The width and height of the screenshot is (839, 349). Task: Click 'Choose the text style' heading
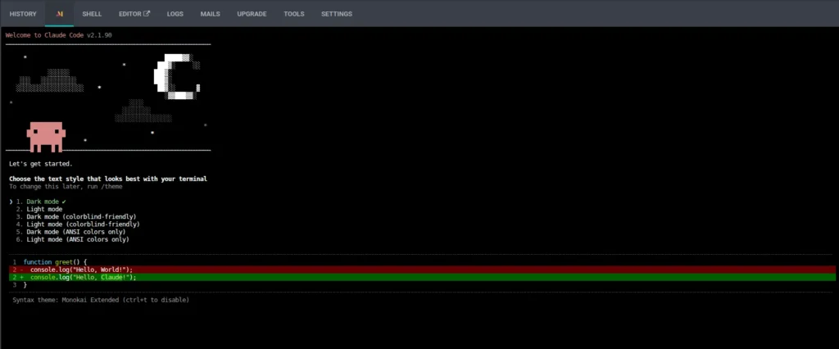pos(108,179)
